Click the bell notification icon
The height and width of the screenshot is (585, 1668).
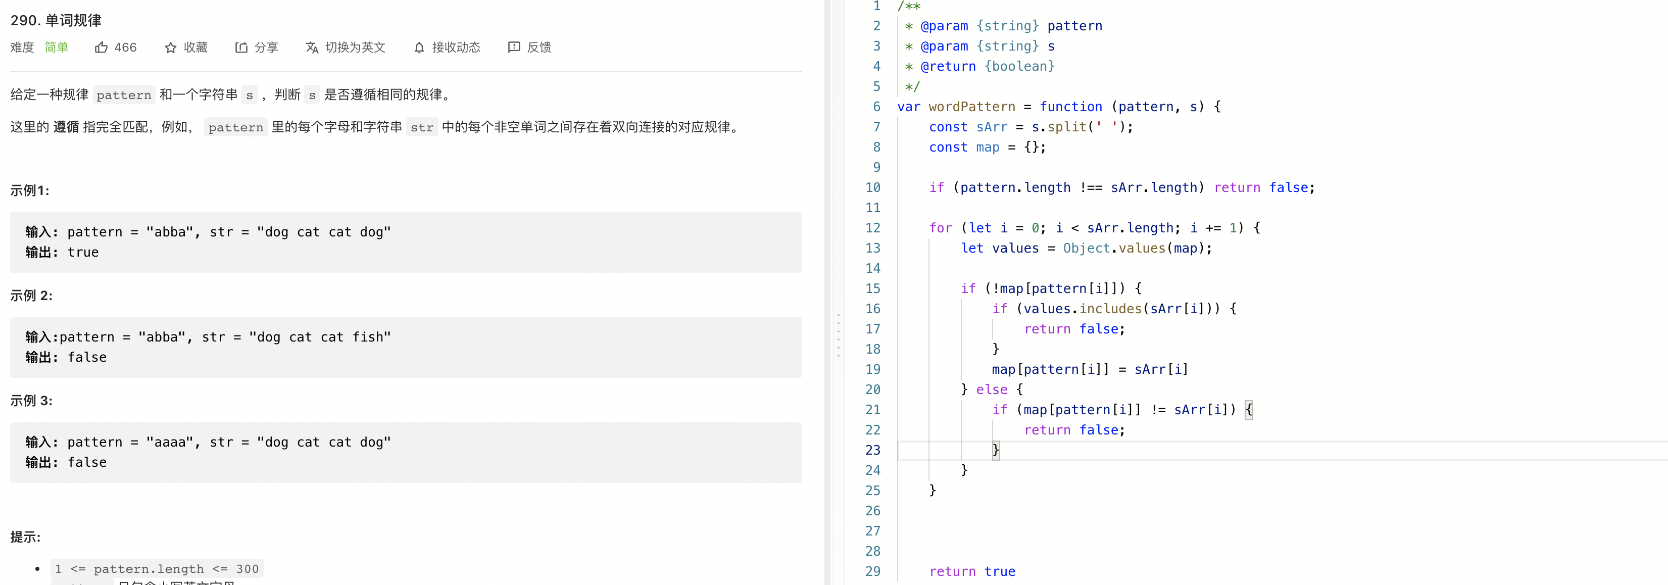419,47
